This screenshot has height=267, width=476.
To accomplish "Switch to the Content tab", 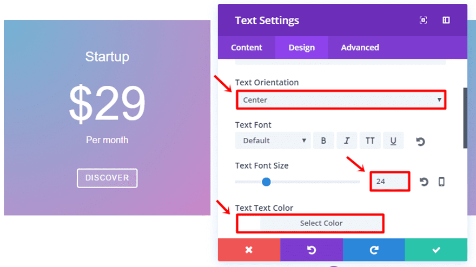I will coord(247,48).
